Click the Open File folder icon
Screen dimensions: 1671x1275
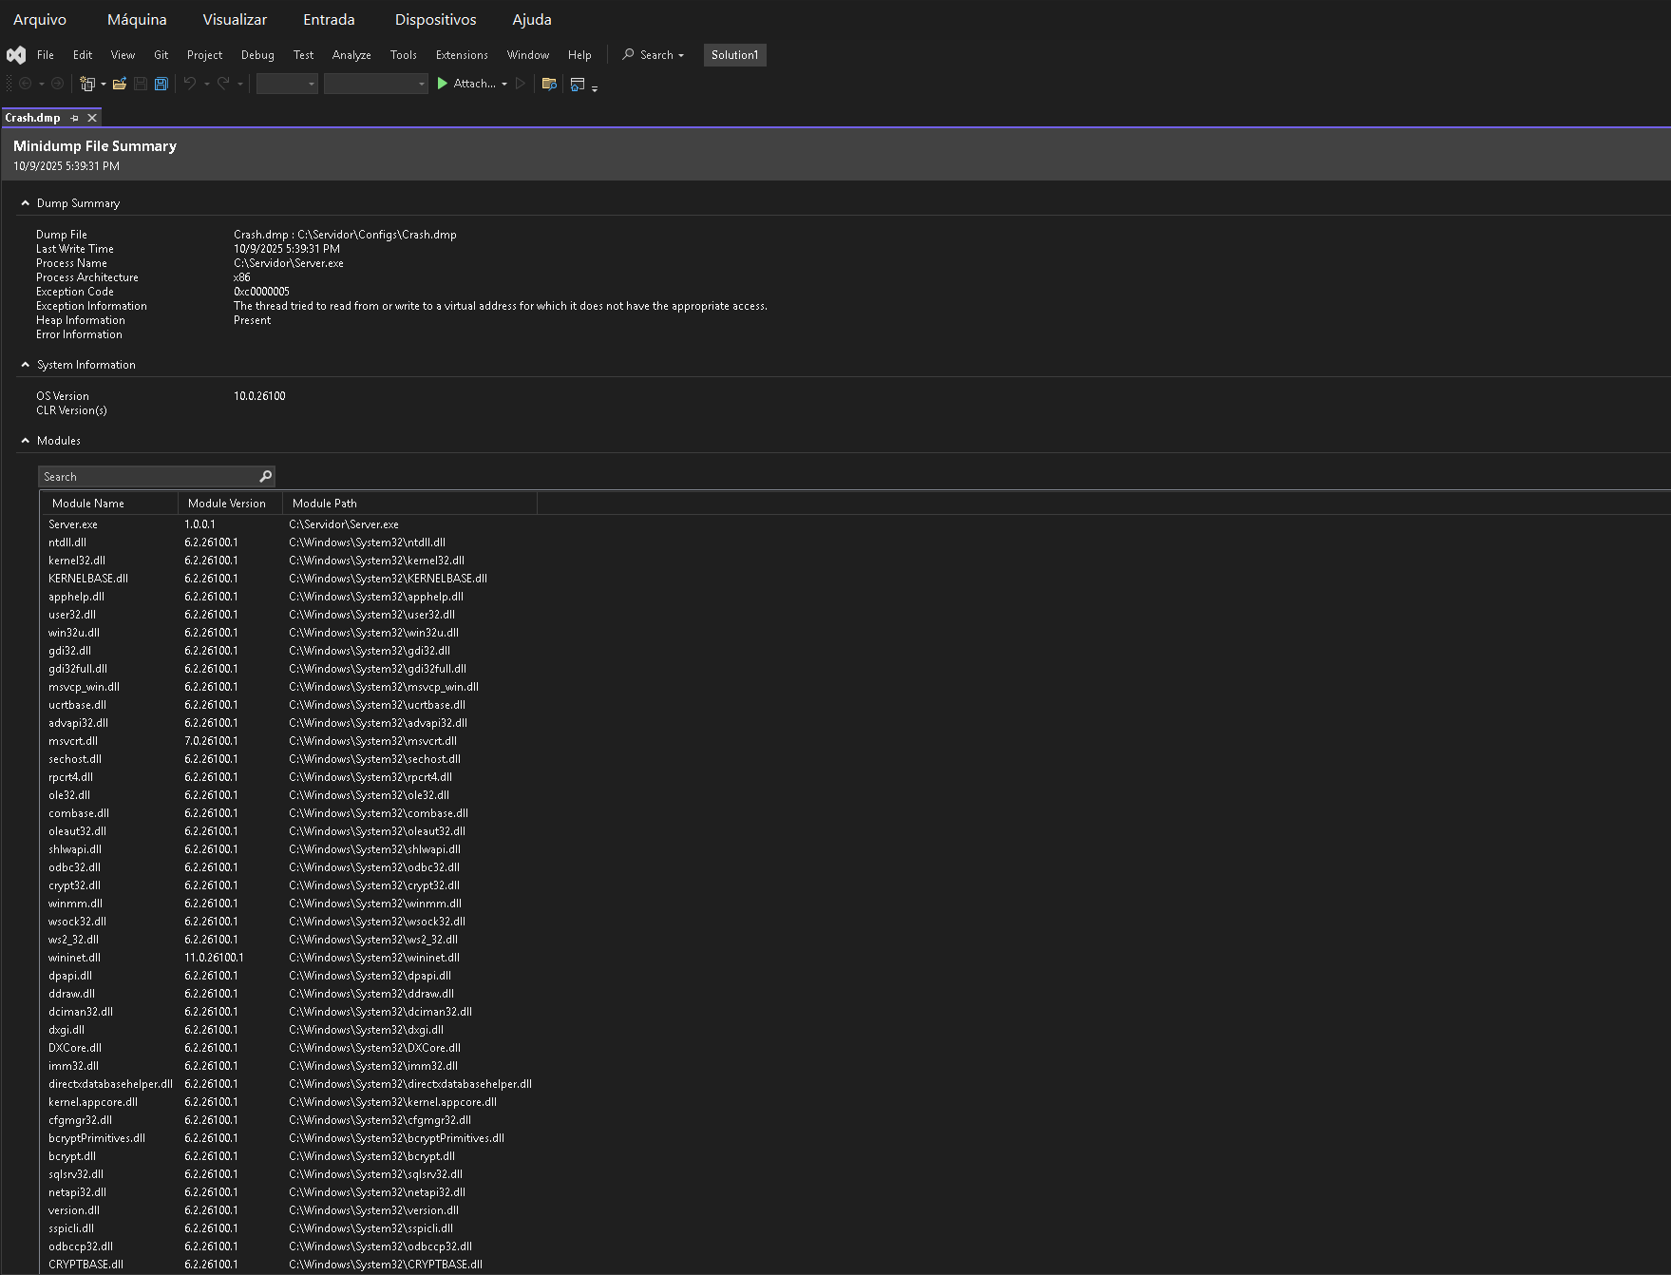(x=119, y=85)
